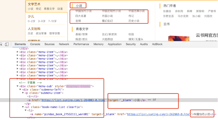Click the display: block style attribute value

coord(78,86)
